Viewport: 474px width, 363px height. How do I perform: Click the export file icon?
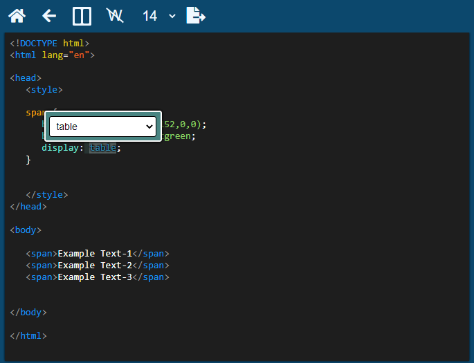196,15
